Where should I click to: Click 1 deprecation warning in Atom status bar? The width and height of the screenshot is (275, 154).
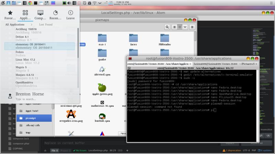[232, 150]
